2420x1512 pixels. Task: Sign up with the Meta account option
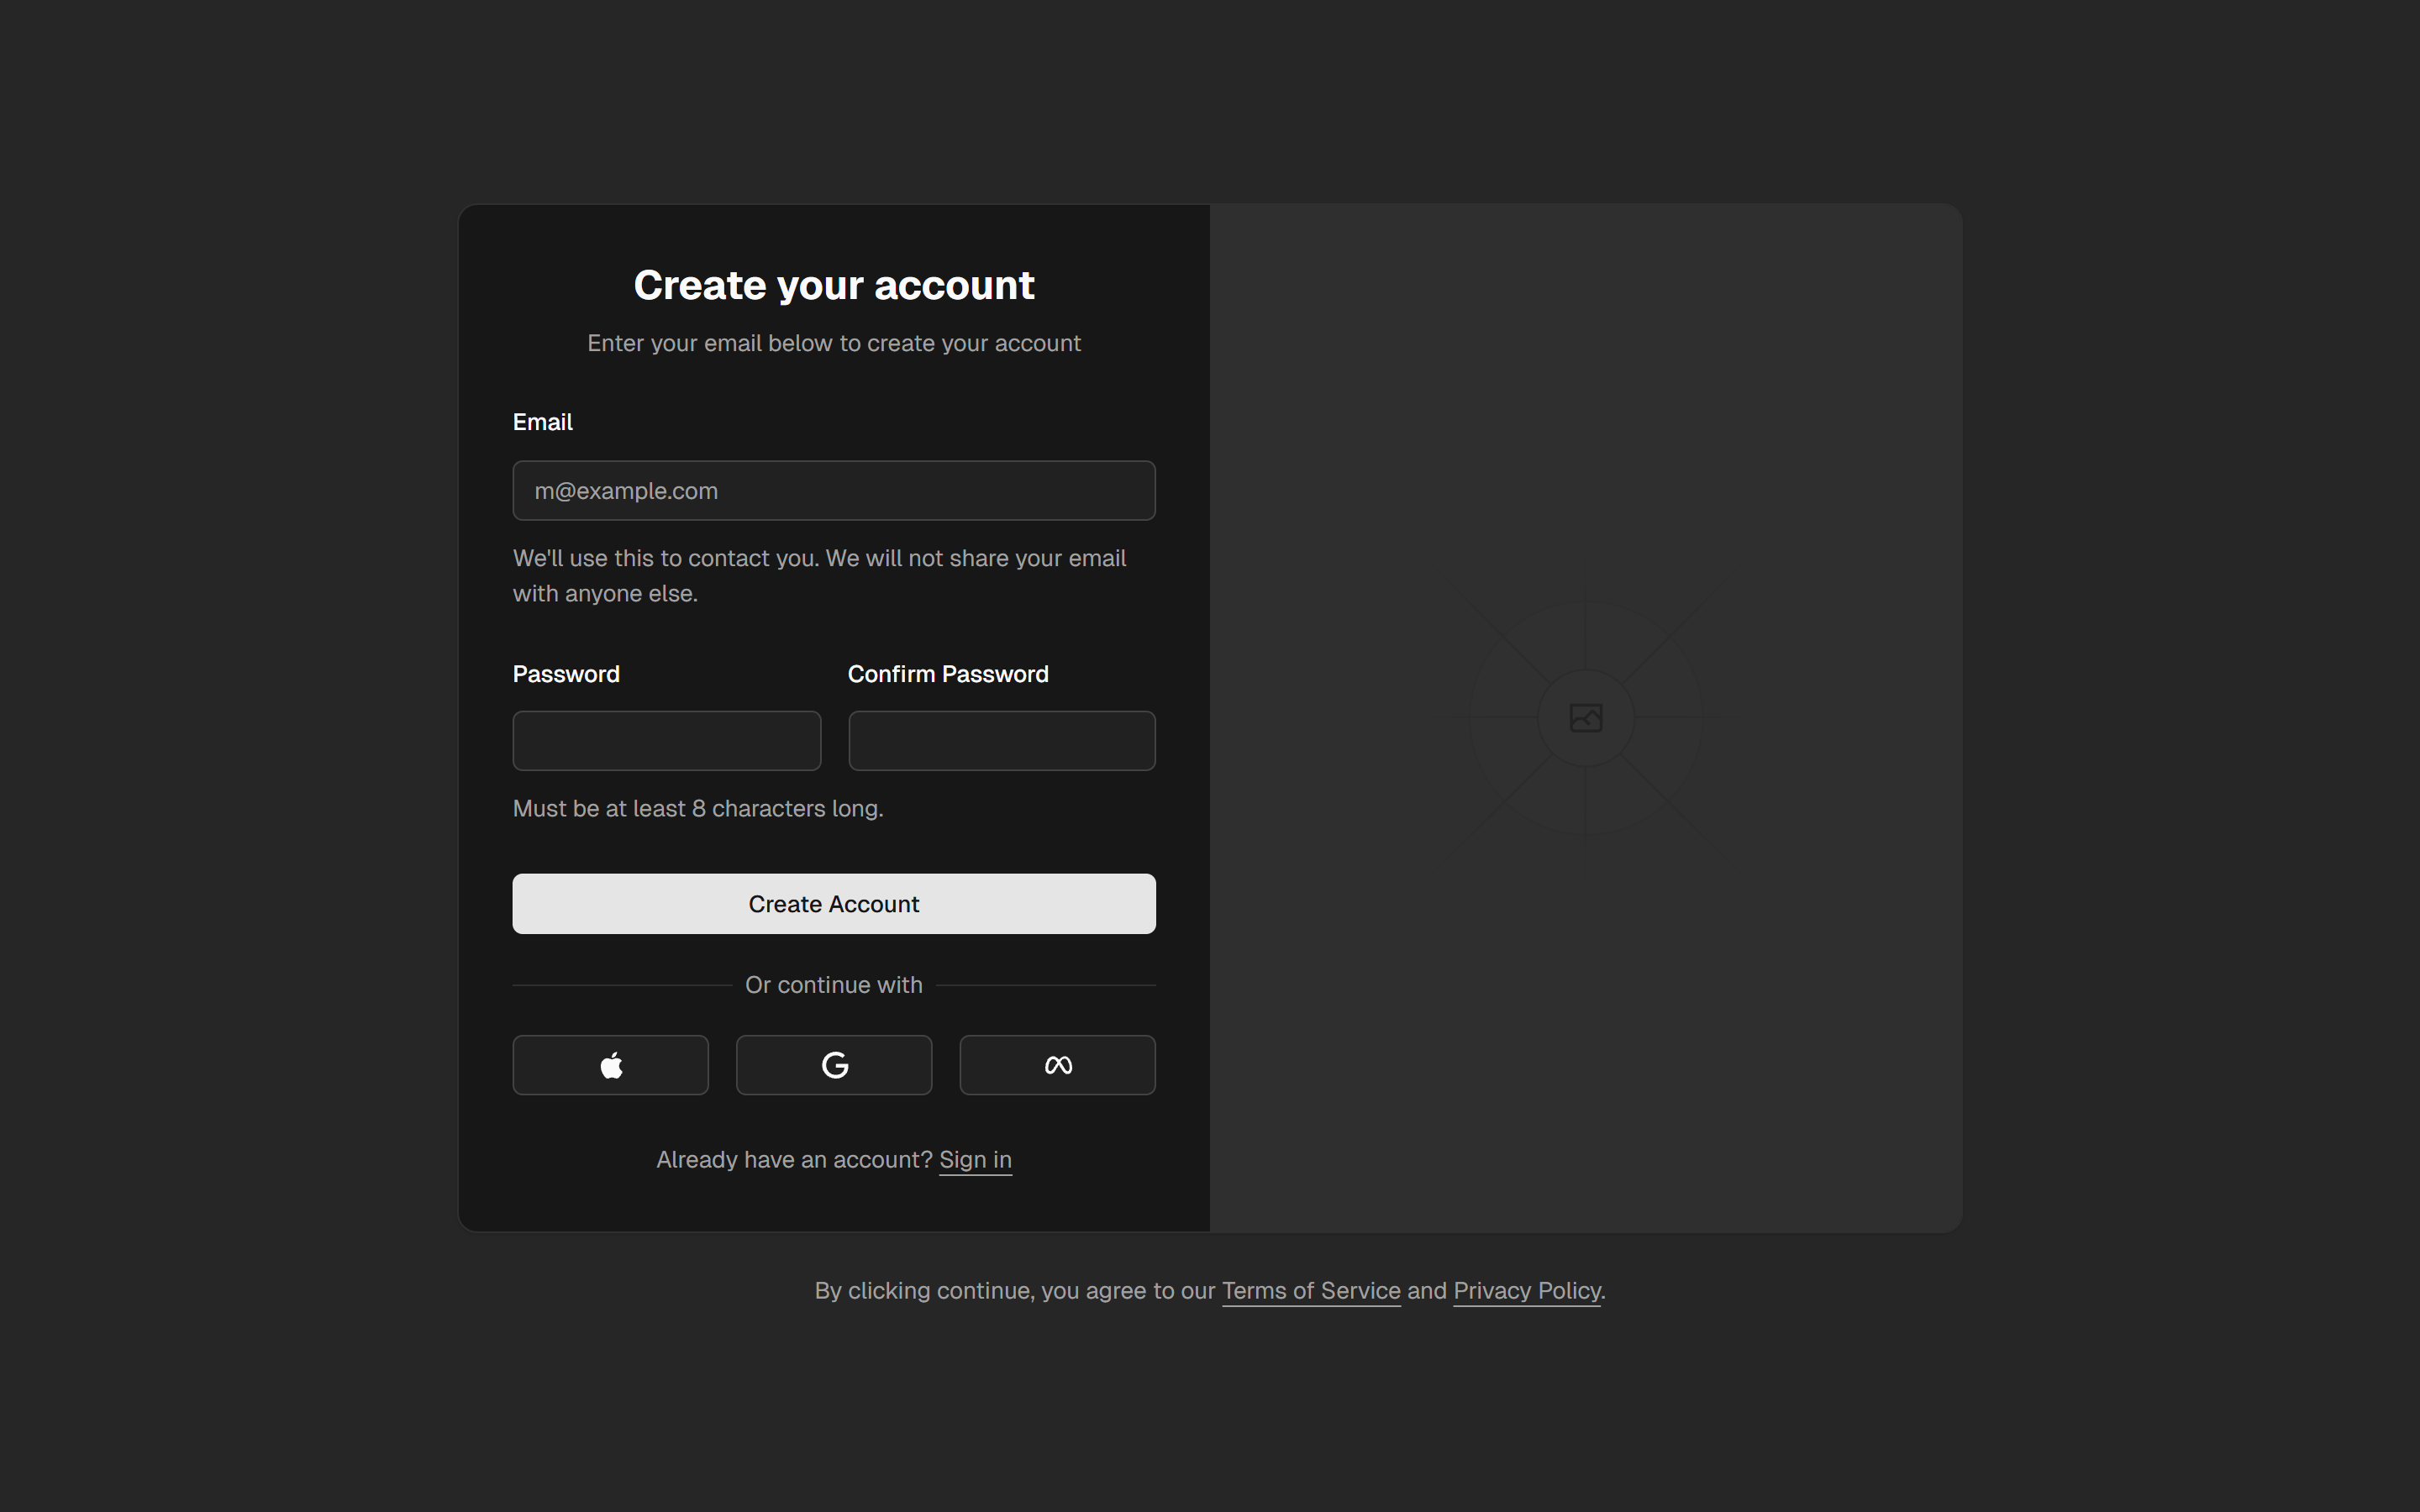[x=1057, y=1064]
